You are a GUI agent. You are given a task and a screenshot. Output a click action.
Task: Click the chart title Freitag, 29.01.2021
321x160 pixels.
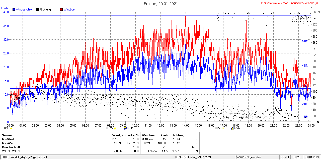[161, 4]
